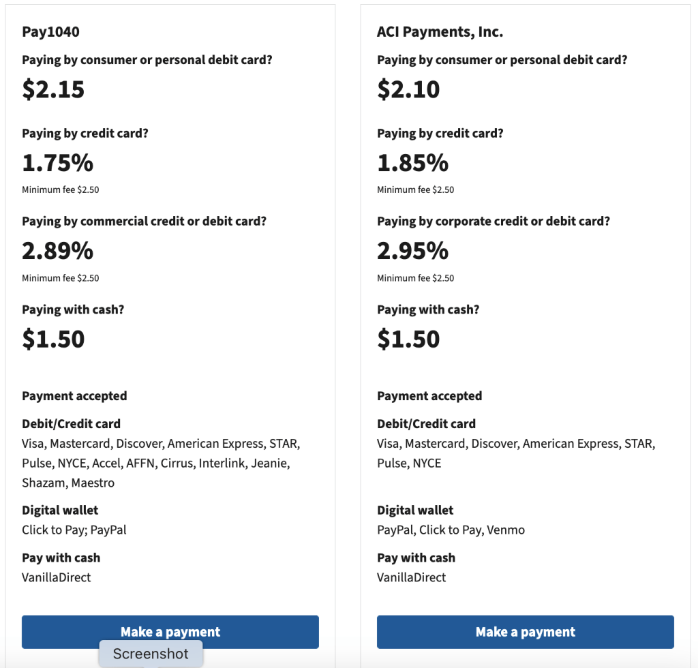Click the ACI Payments Make a payment button
Image resolution: width=698 pixels, height=668 pixels.
(525, 631)
